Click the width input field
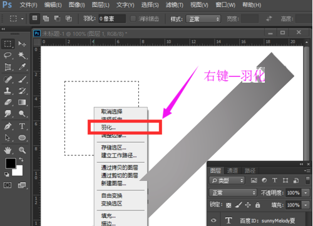313x226 pixels. 250,19
